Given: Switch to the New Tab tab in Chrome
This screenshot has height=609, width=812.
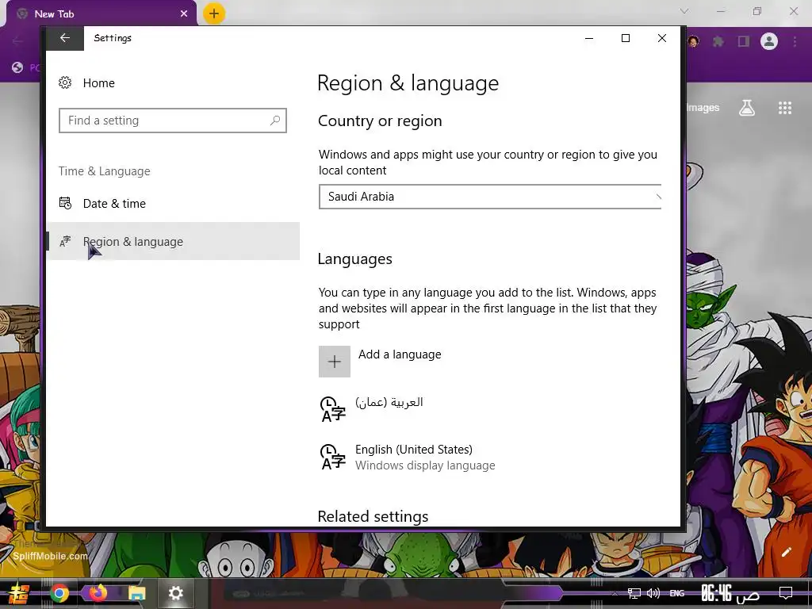Looking at the screenshot, I should click(x=101, y=14).
